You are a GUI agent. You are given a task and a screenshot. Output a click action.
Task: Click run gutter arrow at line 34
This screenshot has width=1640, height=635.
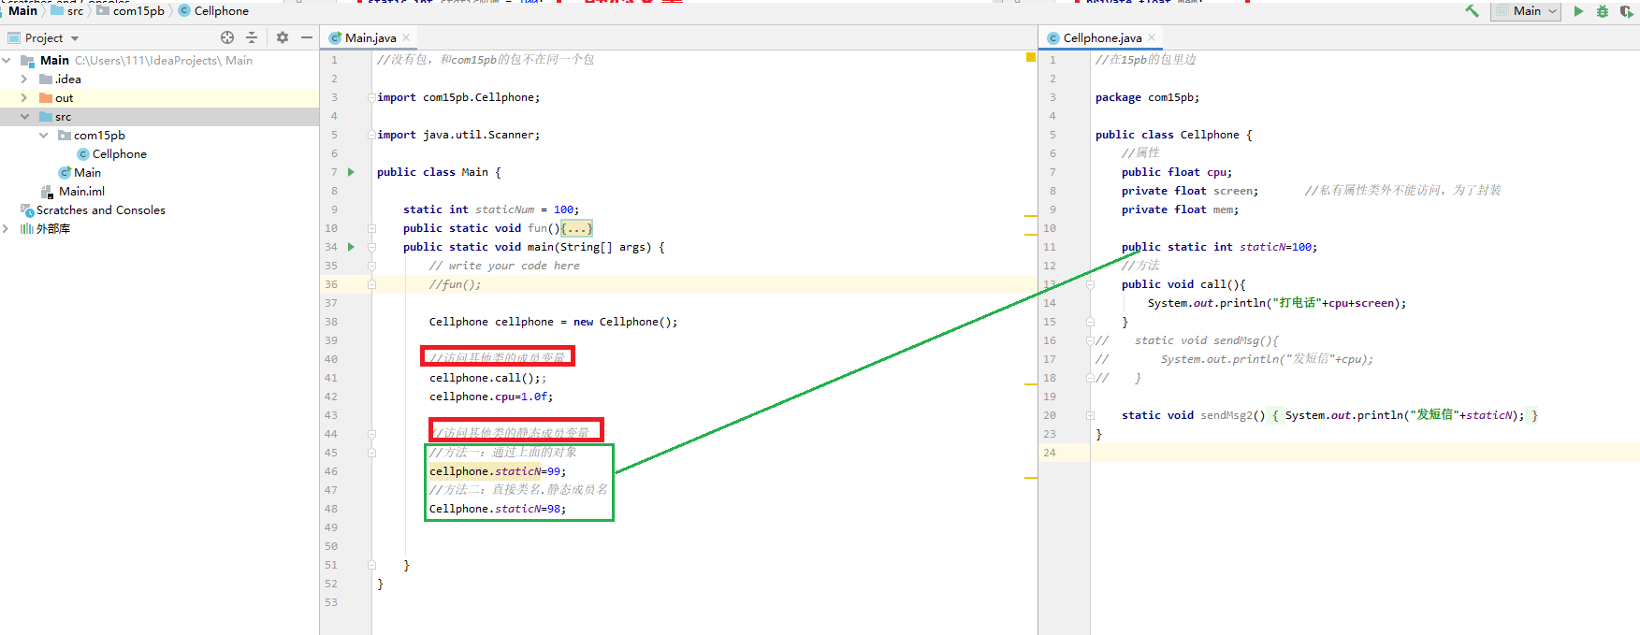point(352,247)
